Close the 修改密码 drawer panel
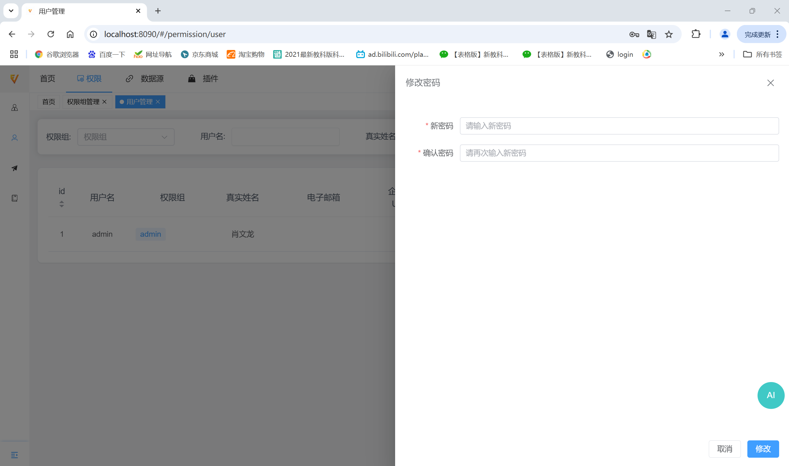 point(770,83)
